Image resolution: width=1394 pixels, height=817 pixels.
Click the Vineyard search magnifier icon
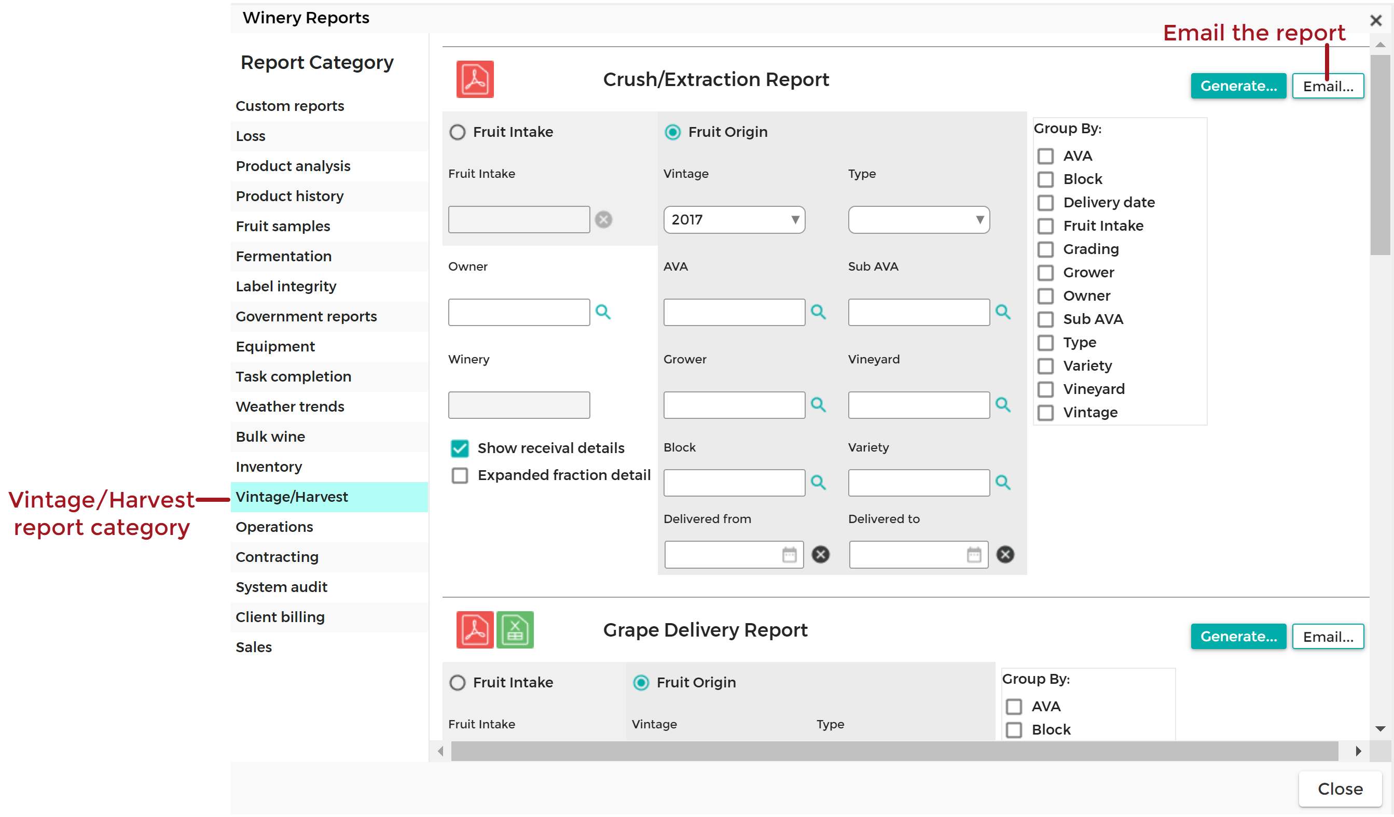pos(1002,405)
